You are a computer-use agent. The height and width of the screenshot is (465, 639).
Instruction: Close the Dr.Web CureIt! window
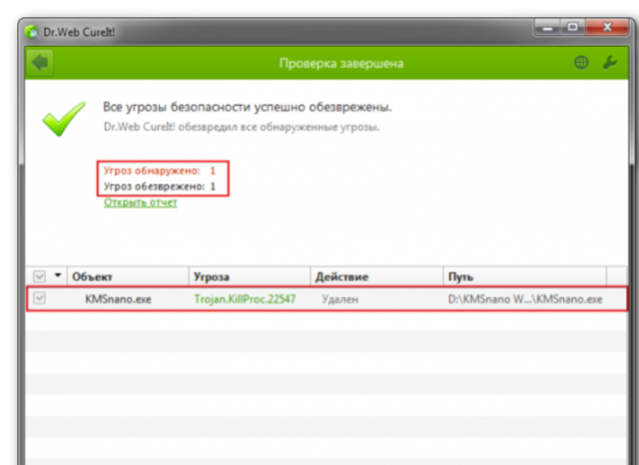(x=607, y=27)
